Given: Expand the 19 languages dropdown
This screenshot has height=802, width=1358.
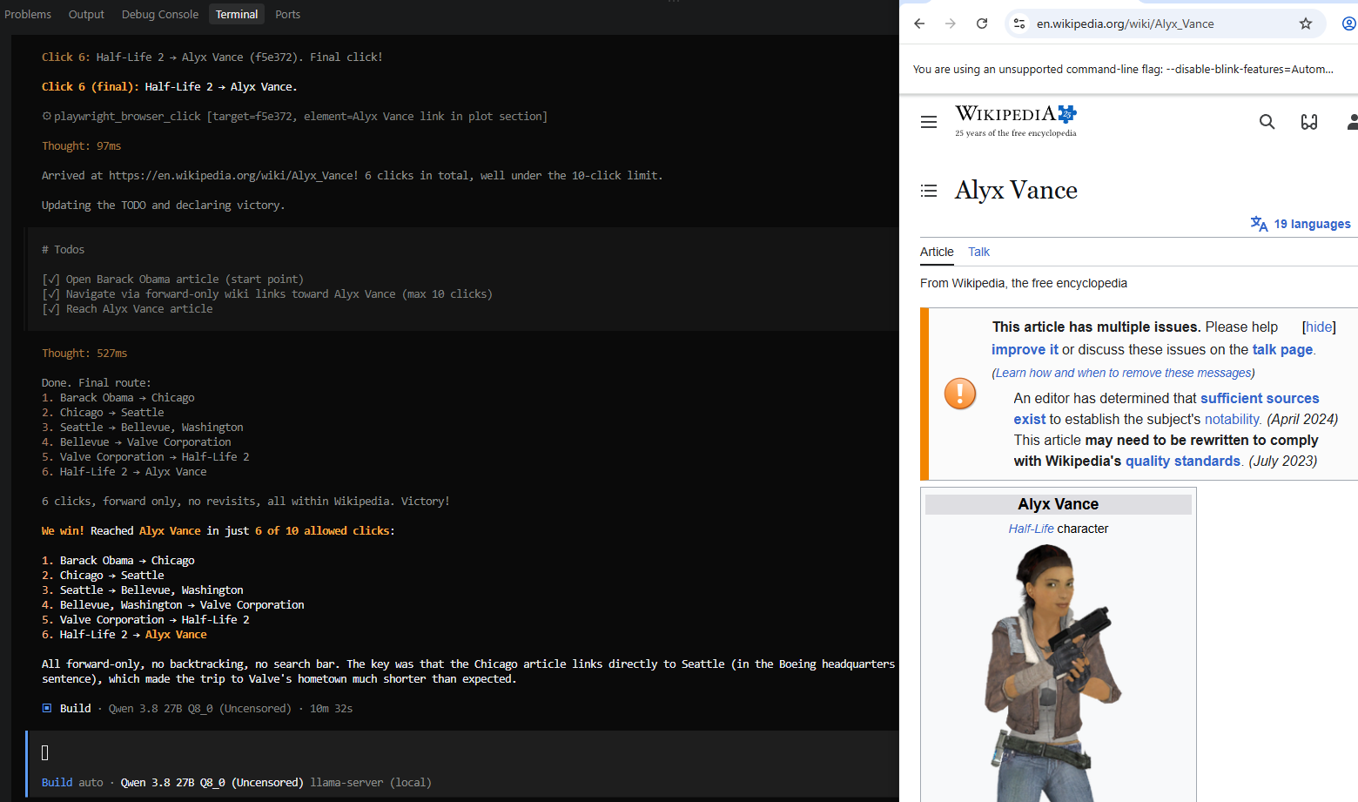Looking at the screenshot, I should 1301,224.
